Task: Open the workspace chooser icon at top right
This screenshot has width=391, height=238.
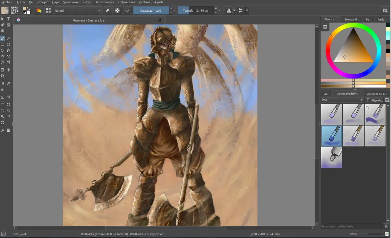Action: point(386,10)
